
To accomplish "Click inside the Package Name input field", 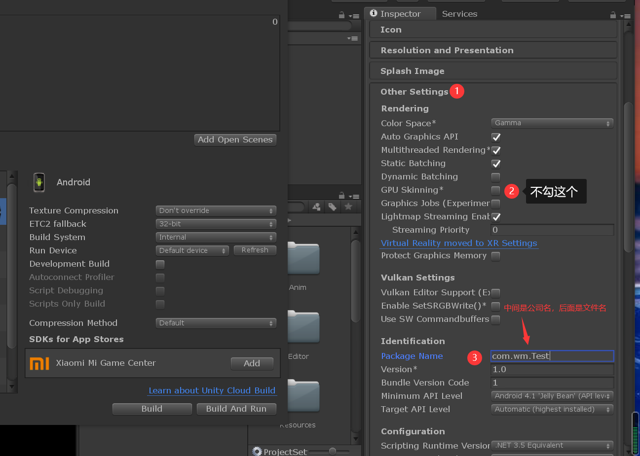I will [552, 355].
